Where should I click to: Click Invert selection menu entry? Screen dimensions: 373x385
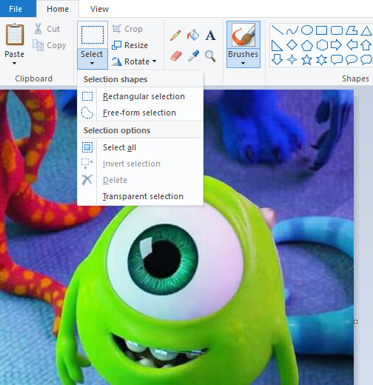tap(140, 164)
